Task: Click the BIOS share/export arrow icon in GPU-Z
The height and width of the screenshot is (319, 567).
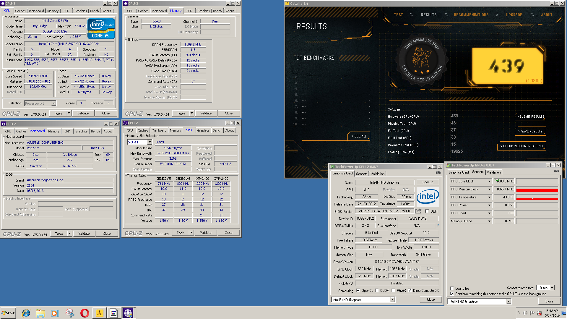Action: point(418,211)
